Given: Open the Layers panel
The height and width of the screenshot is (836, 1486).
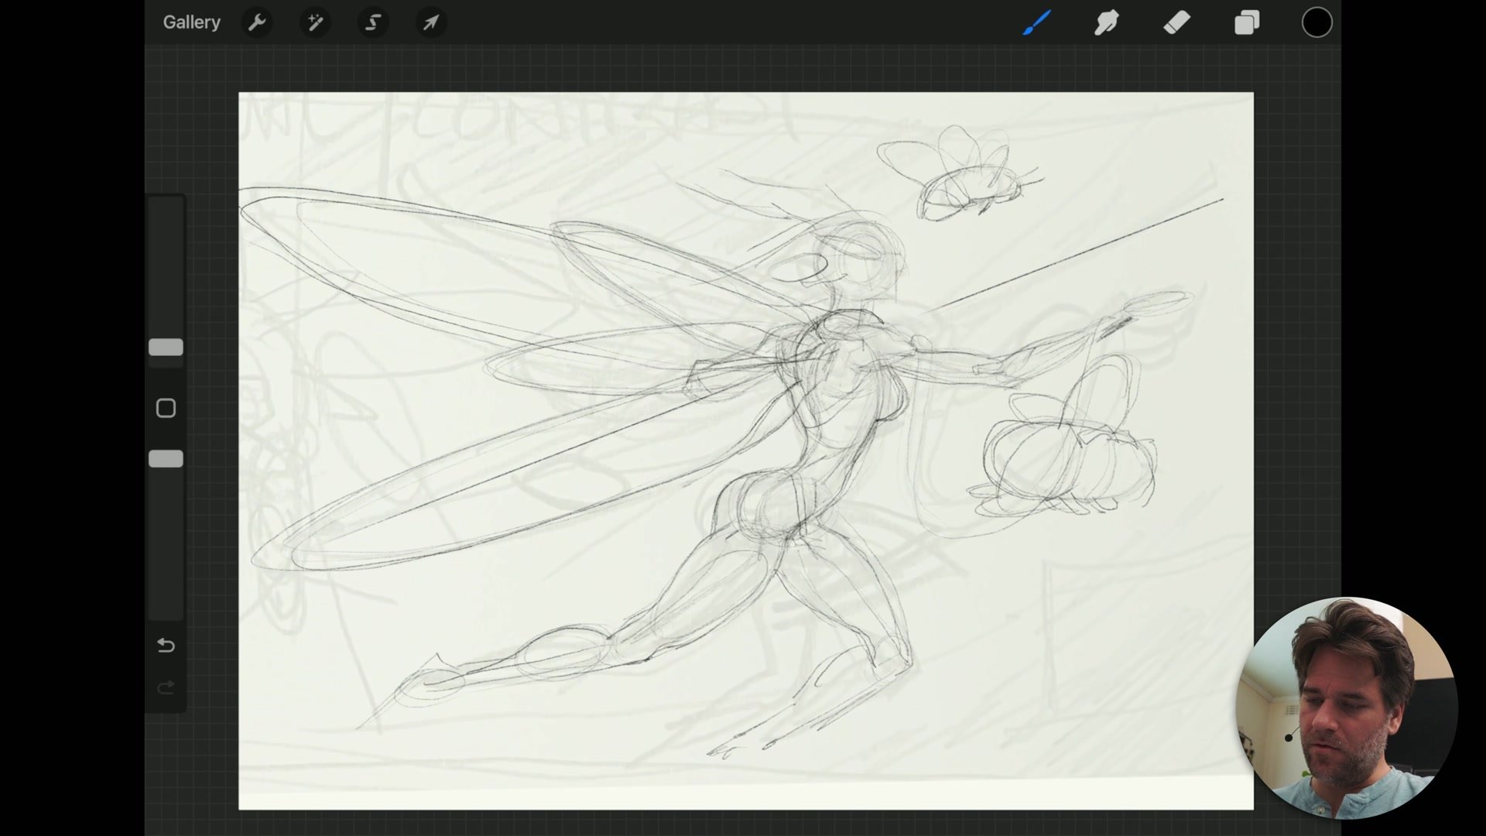Looking at the screenshot, I should [x=1246, y=22].
